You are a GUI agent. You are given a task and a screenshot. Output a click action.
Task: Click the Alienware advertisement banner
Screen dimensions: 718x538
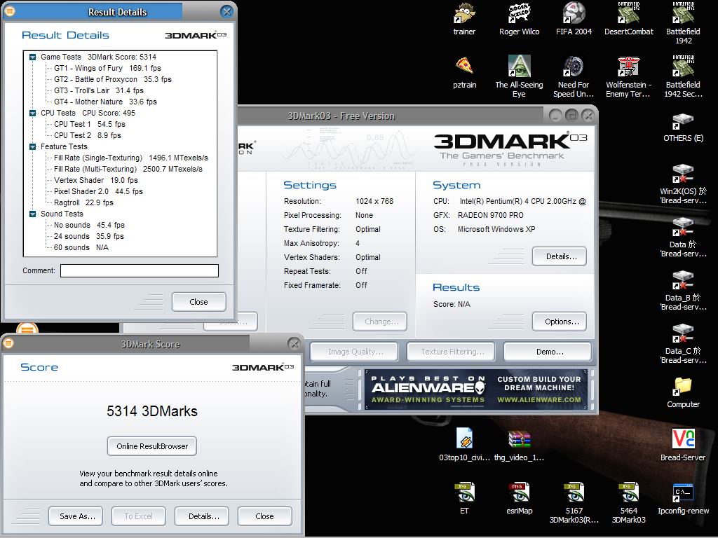tap(476, 389)
